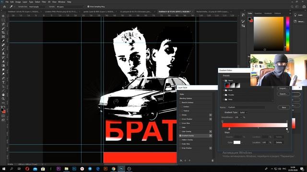Select the Hand tool
This screenshot has height=172, width=307.
[3, 95]
